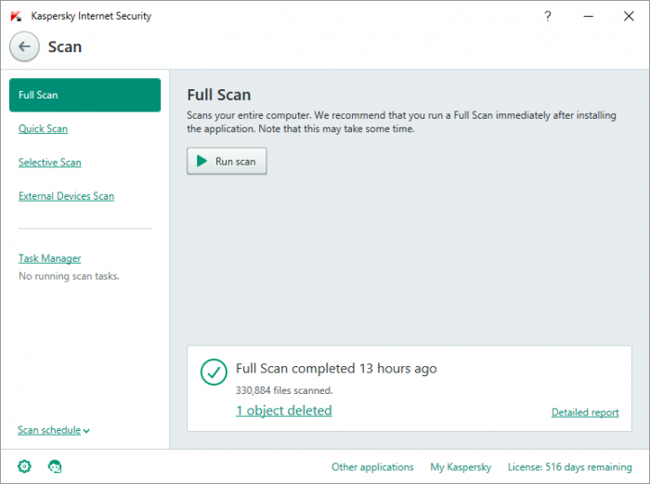The width and height of the screenshot is (650, 484).
Task: Switch to Quick Scan
Action: [x=43, y=129]
